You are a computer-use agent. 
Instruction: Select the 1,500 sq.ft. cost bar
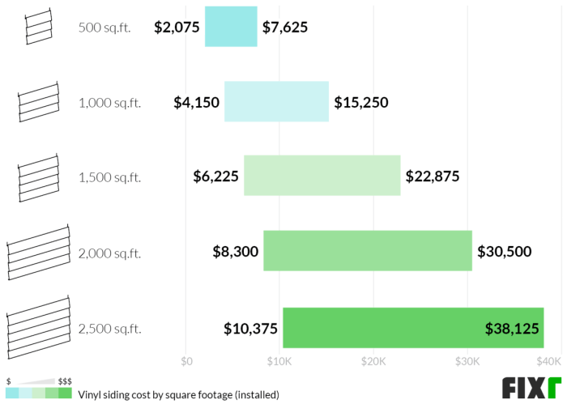pos(322,176)
